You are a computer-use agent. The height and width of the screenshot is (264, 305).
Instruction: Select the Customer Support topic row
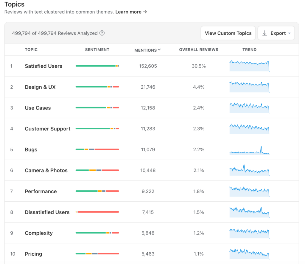pos(48,129)
